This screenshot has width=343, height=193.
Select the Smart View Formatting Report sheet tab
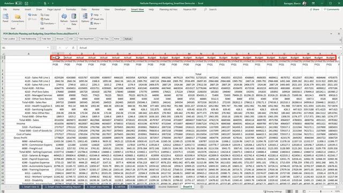[x=63, y=187]
